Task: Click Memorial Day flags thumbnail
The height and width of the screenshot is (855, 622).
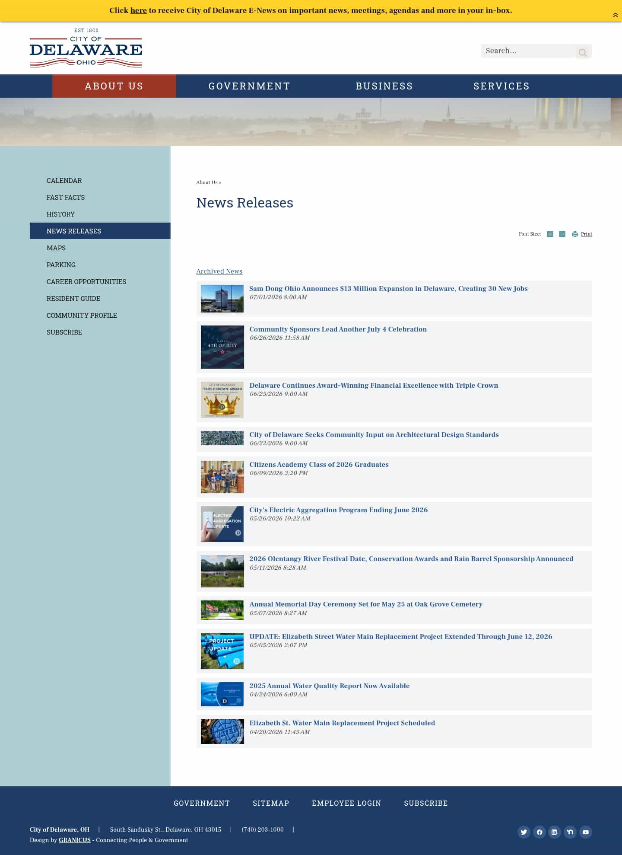Action: pyautogui.click(x=222, y=610)
